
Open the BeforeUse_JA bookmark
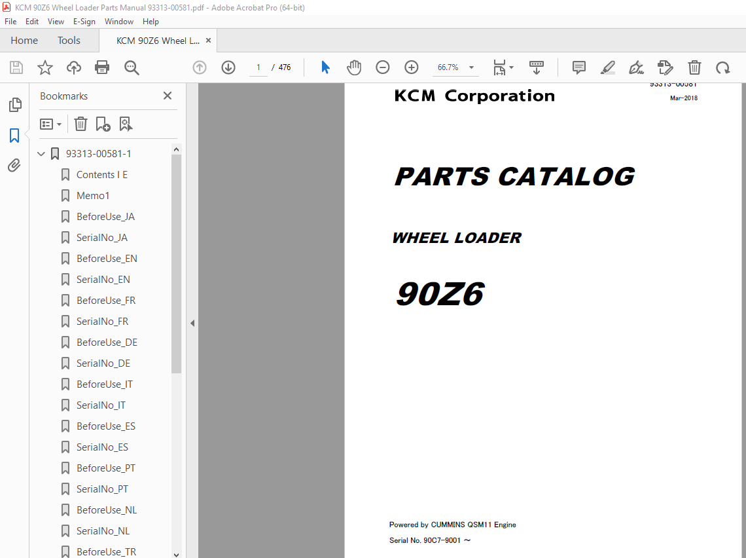point(105,217)
